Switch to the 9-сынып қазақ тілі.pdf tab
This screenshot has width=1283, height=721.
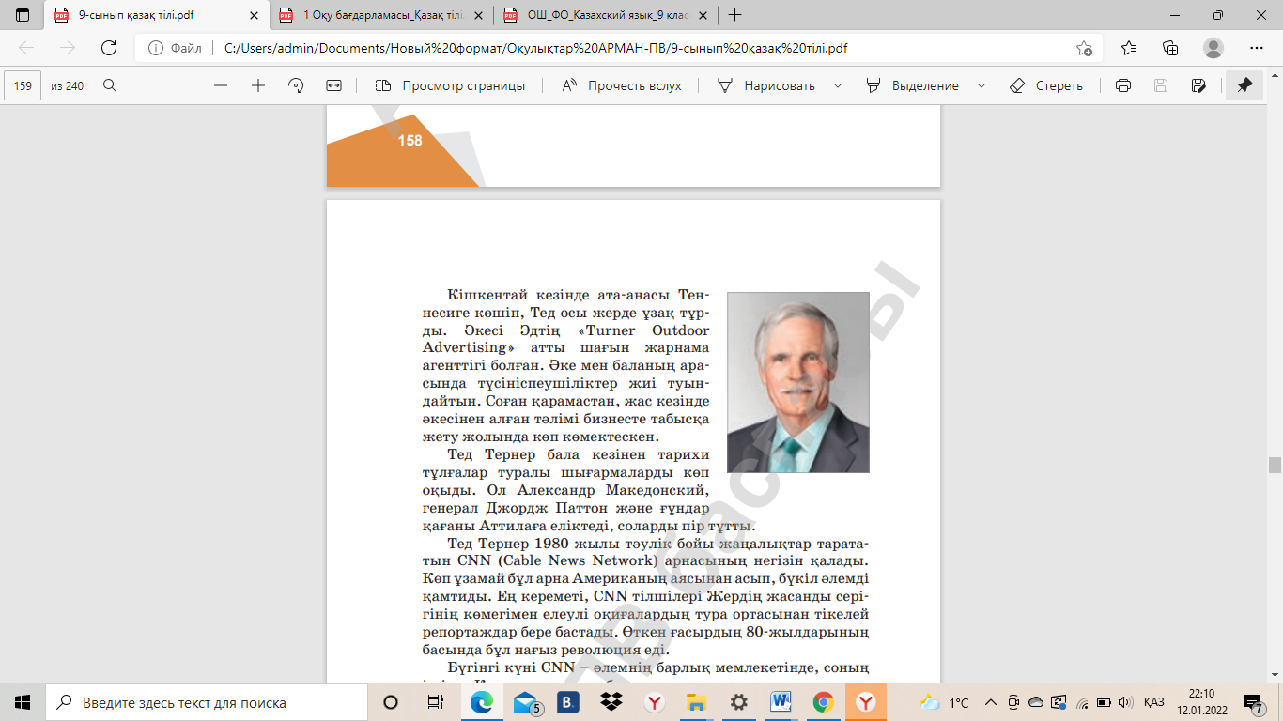coord(157,15)
